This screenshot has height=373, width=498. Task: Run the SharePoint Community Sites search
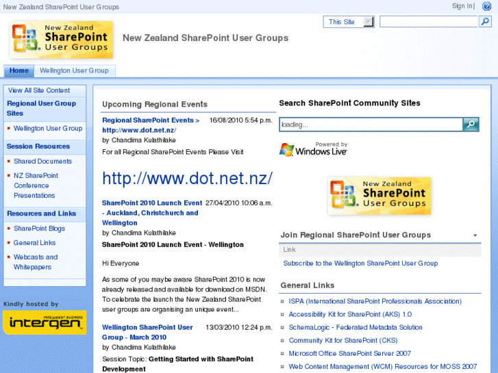[471, 125]
